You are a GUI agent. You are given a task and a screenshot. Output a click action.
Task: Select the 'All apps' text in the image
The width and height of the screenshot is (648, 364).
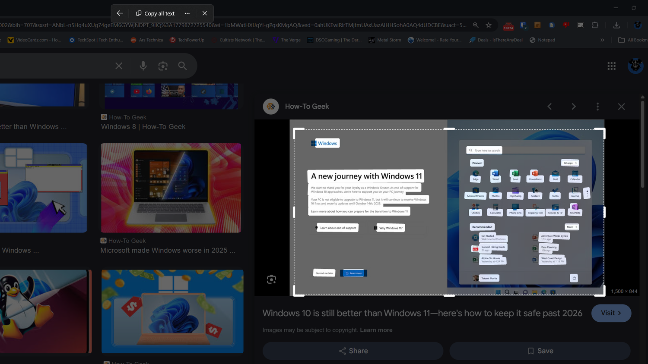(x=569, y=163)
